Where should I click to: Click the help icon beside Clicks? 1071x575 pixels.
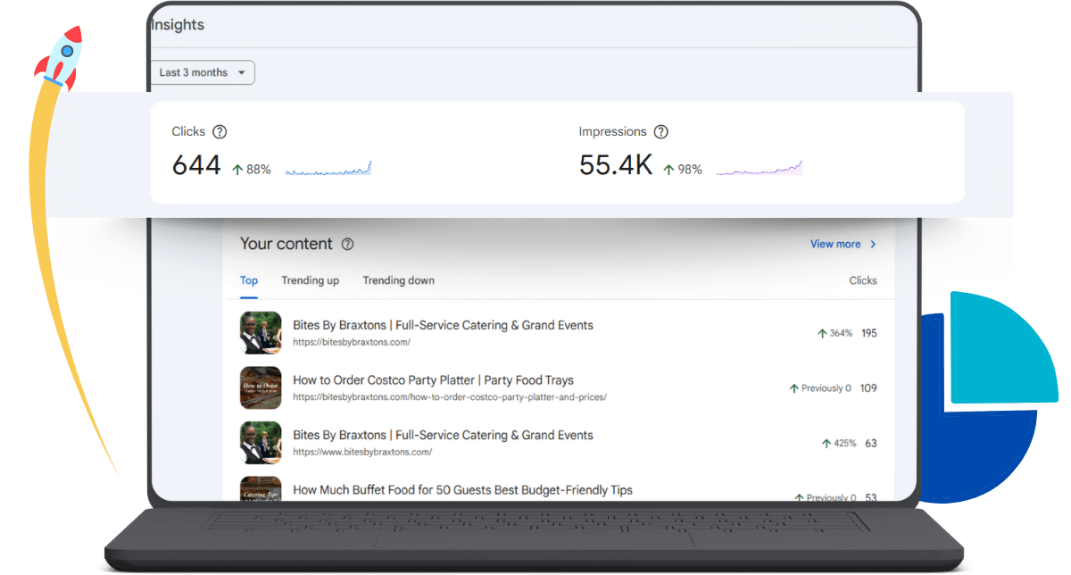point(220,132)
